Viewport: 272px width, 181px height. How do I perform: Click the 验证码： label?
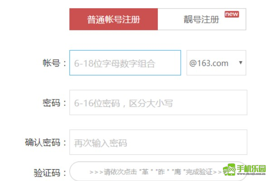pyautogui.click(x=50, y=173)
